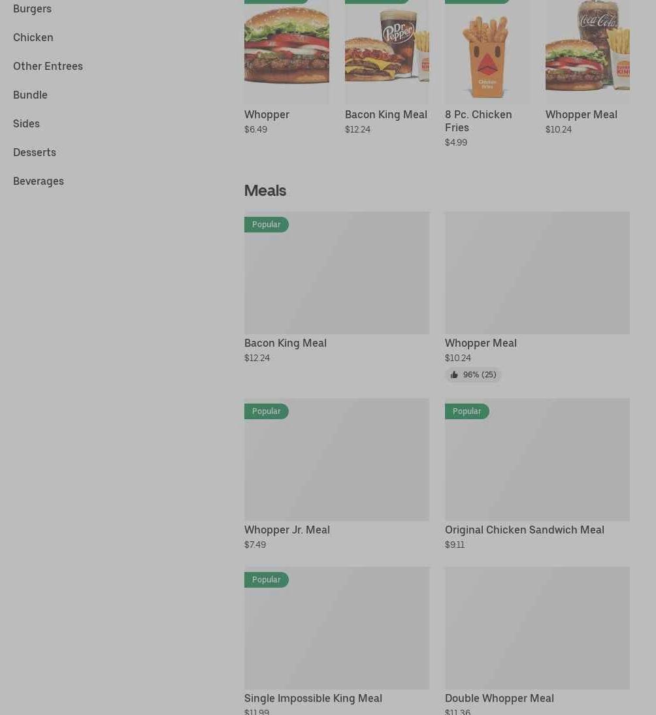Show the Beverages category

click(39, 181)
